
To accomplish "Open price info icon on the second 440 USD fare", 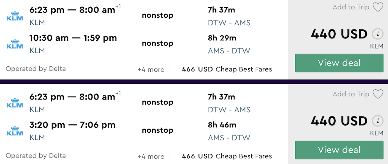I will pyautogui.click(x=377, y=121).
